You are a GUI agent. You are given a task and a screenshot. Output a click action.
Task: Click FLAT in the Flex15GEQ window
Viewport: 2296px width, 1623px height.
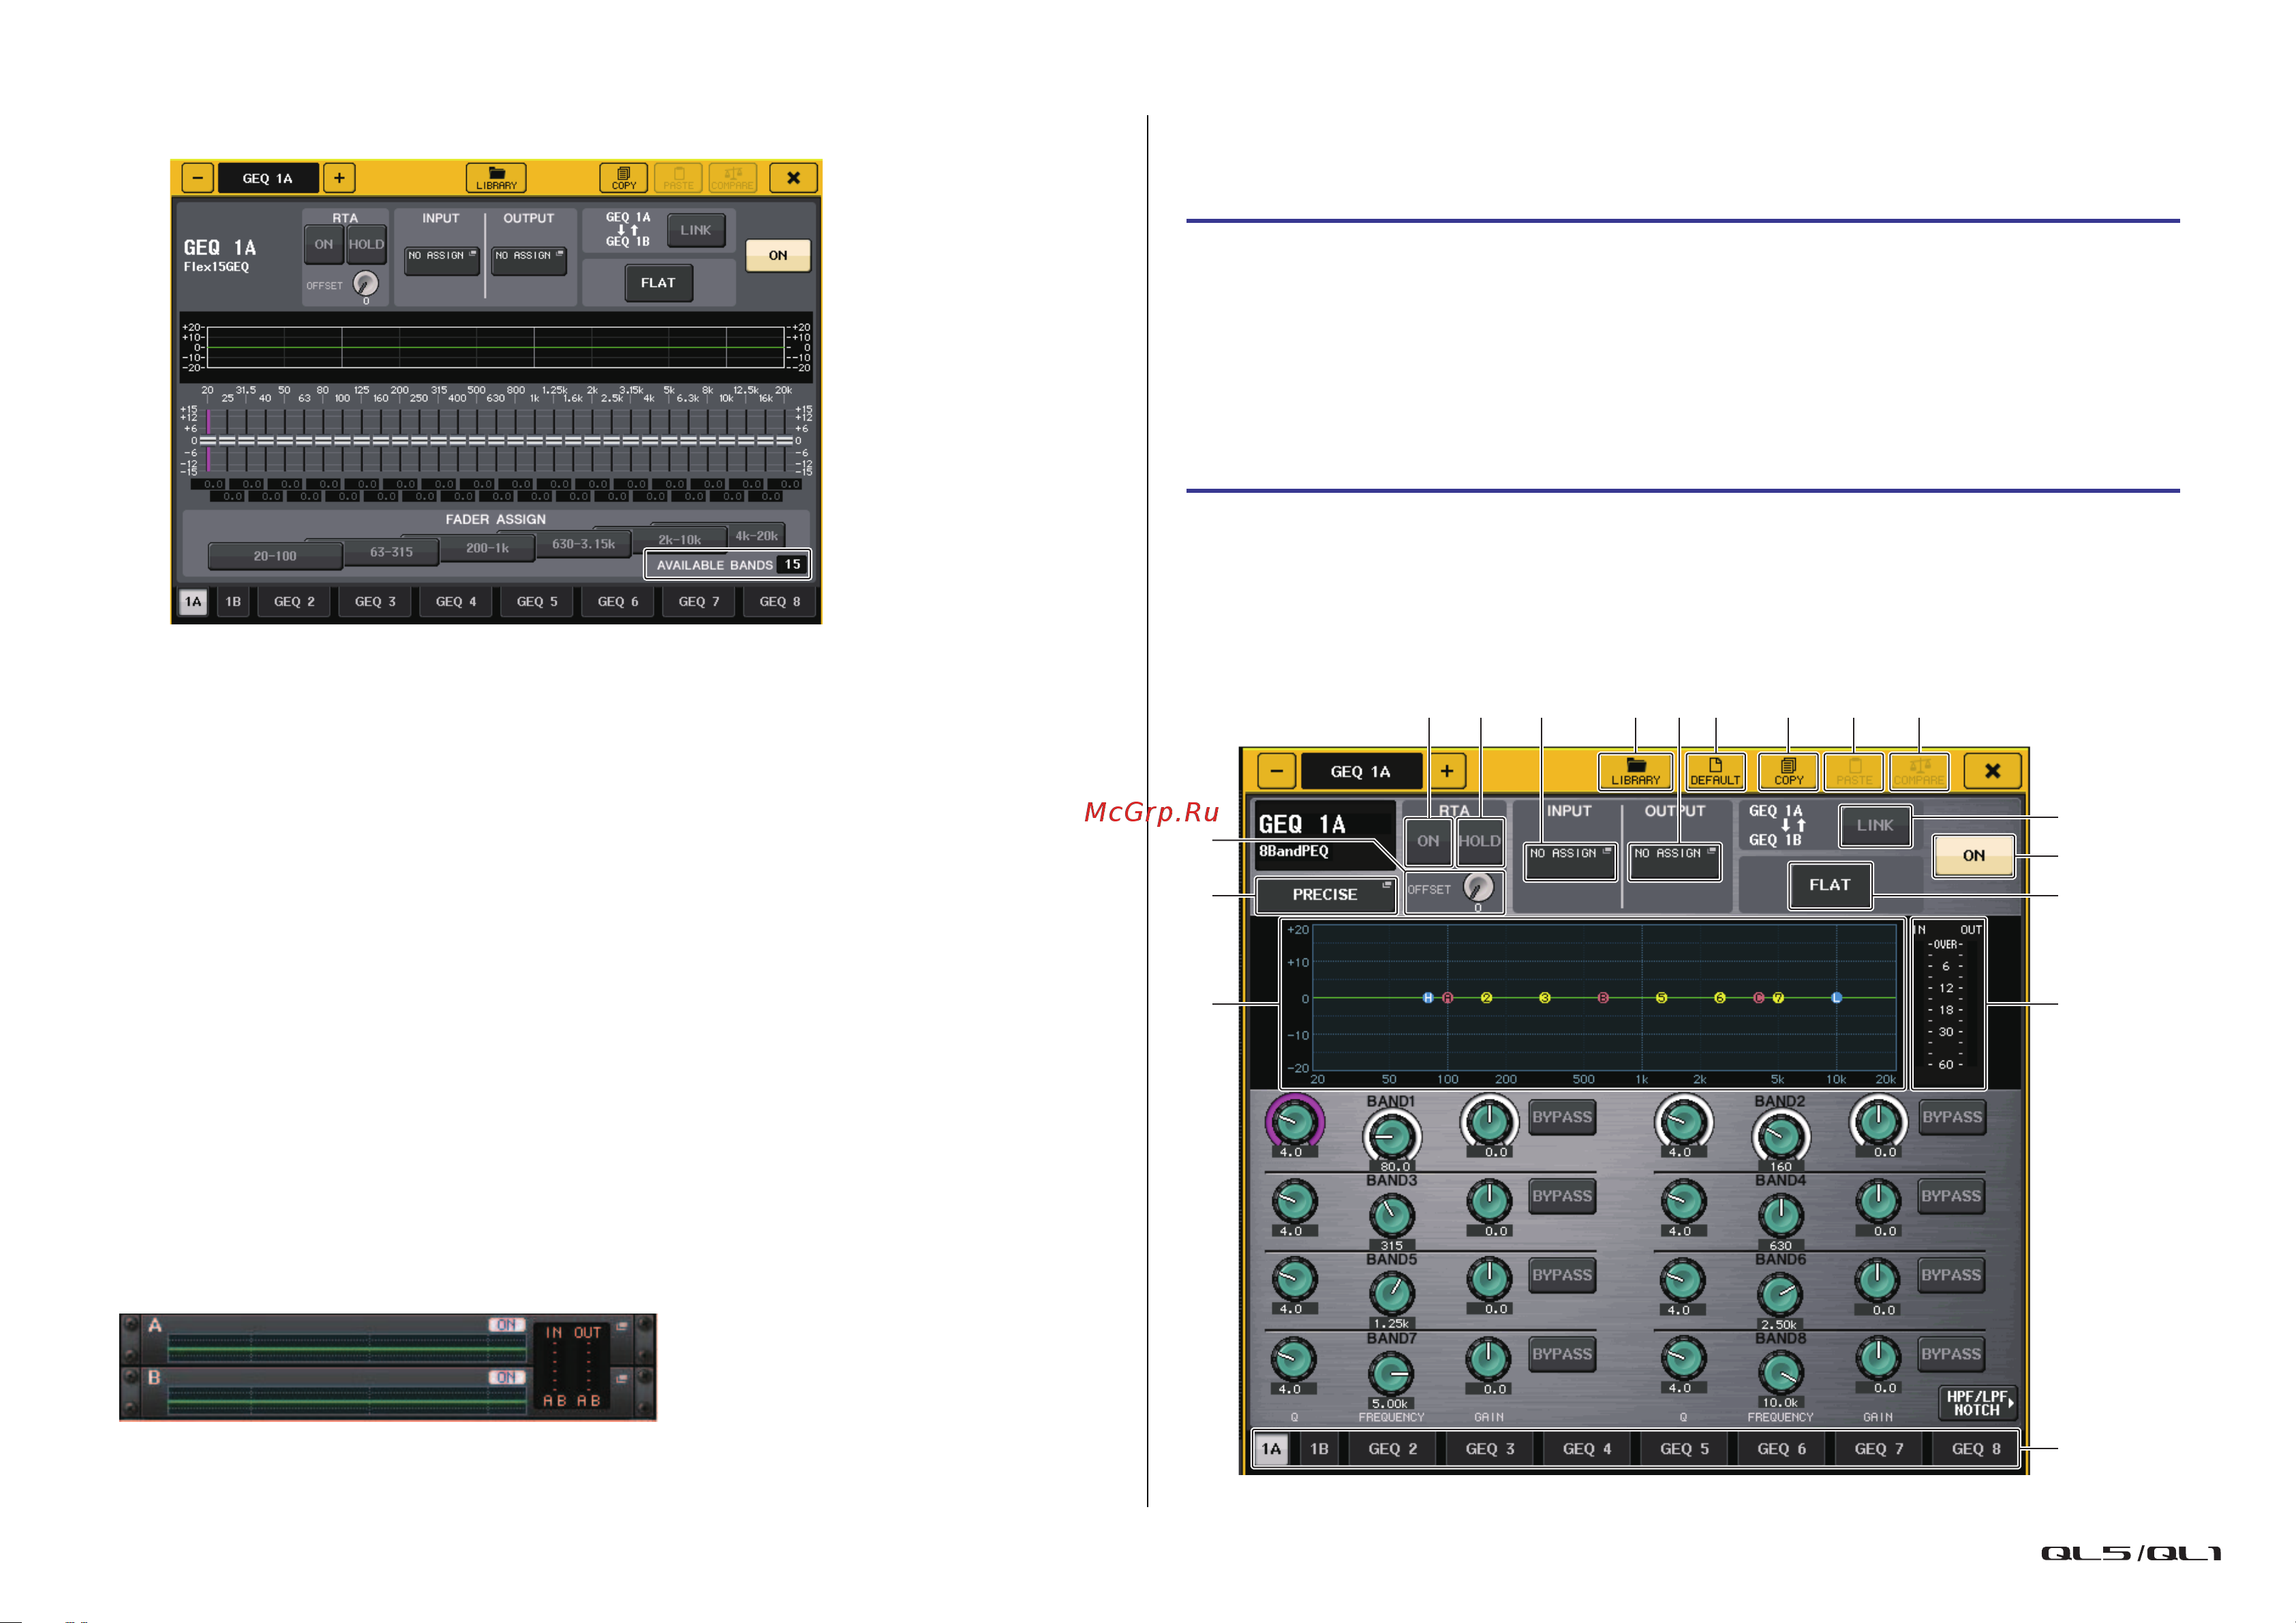(x=658, y=283)
